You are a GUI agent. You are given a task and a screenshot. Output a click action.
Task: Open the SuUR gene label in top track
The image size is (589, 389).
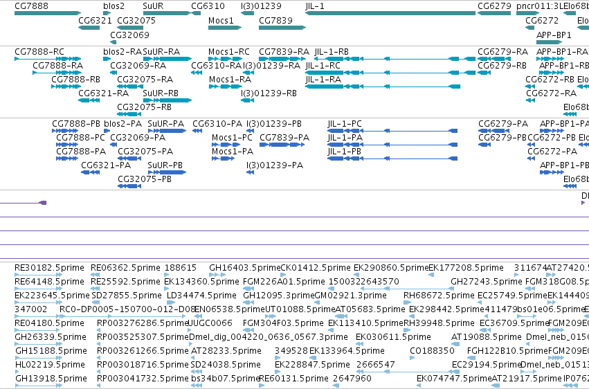(x=153, y=6)
